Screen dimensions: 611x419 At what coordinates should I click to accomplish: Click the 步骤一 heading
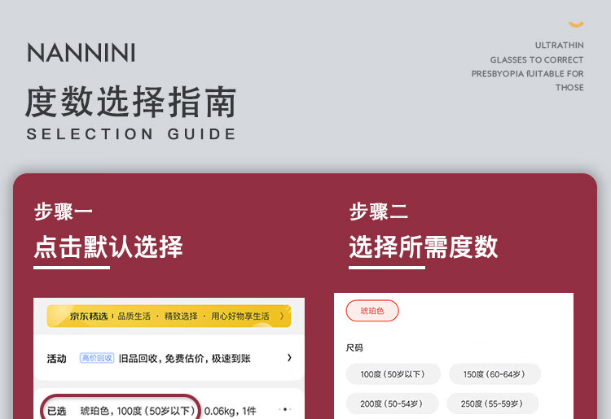tap(64, 212)
